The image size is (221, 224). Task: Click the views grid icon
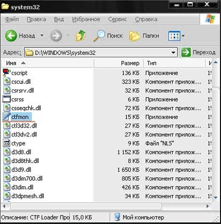click(174, 35)
